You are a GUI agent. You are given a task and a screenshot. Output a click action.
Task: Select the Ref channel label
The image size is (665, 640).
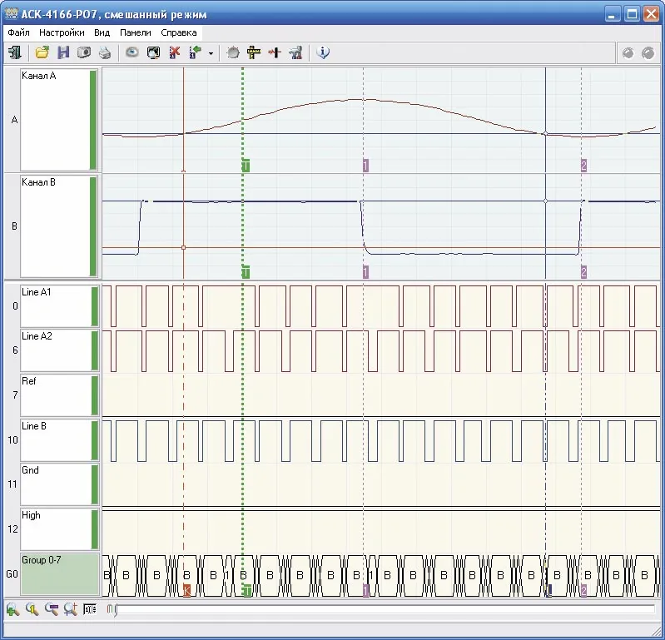(x=29, y=381)
